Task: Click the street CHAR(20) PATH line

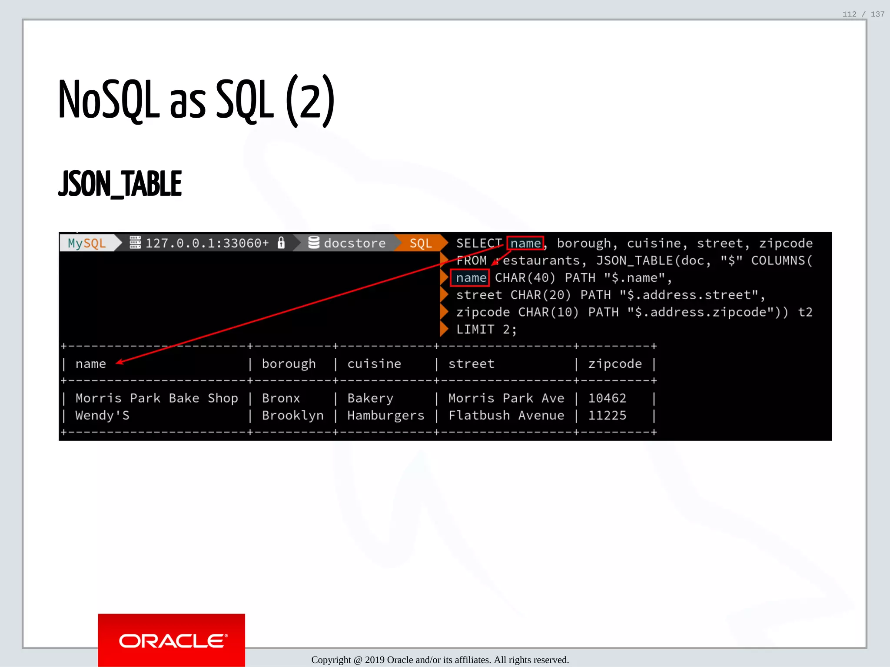Action: [x=611, y=295]
